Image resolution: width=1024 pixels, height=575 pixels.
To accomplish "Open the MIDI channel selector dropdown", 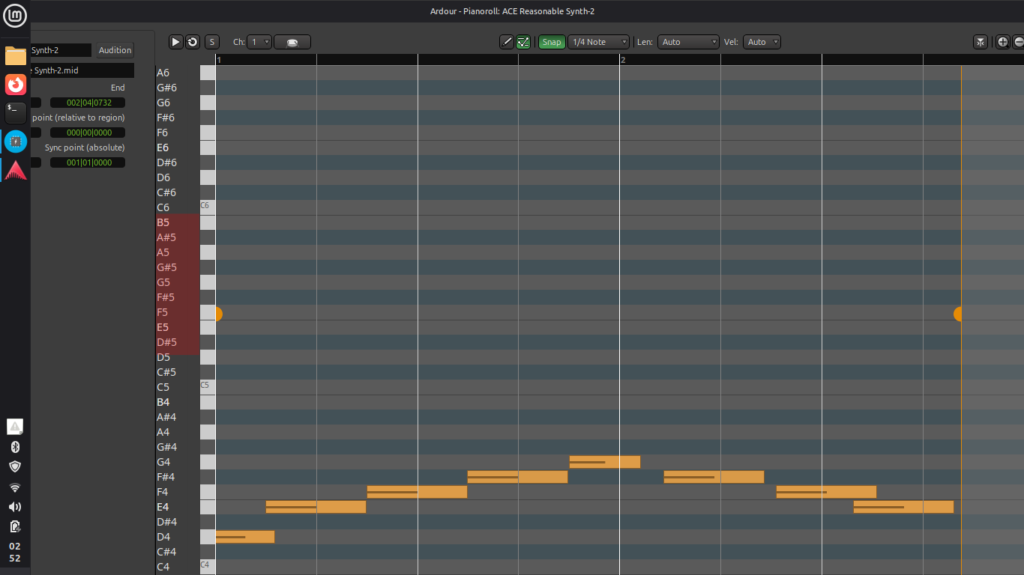I will point(259,42).
